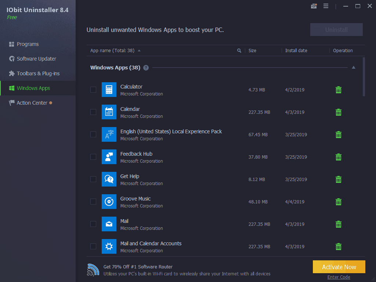Click the Enter Code link
This screenshot has height=282, width=376.
click(x=339, y=277)
